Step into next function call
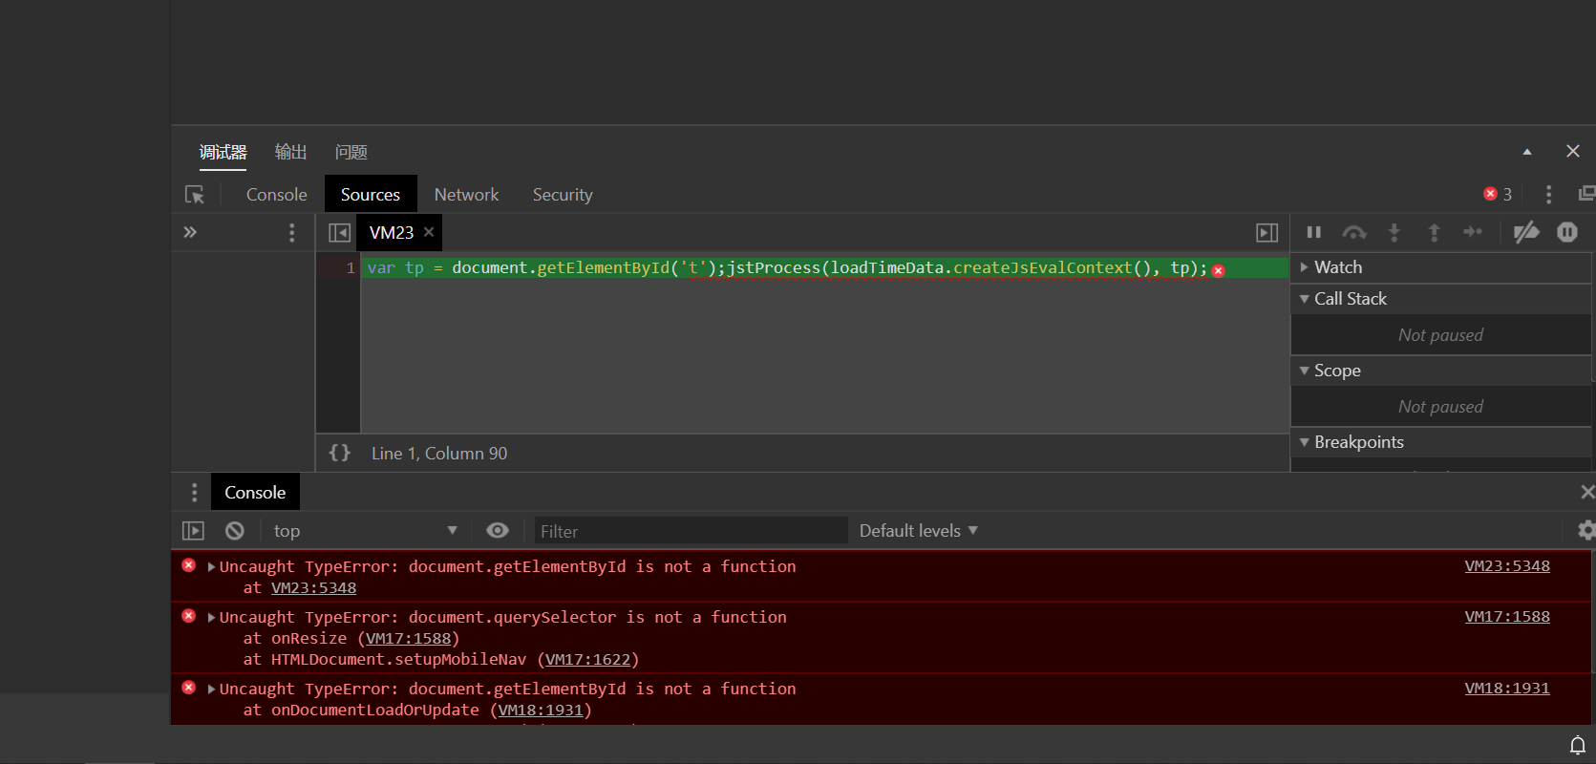Viewport: 1596px width, 764px height. coord(1394,232)
